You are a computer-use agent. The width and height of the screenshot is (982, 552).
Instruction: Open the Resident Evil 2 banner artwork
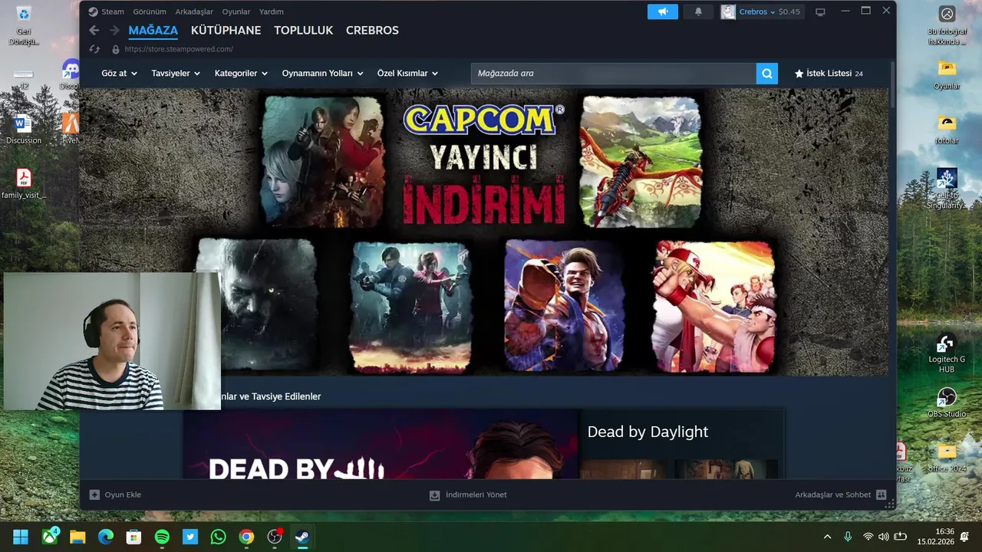pos(410,307)
